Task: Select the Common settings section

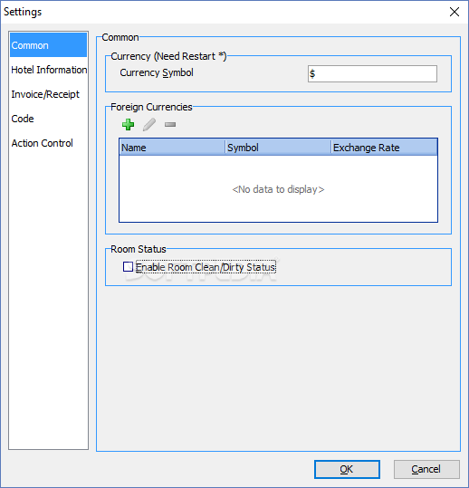Action: coord(48,45)
